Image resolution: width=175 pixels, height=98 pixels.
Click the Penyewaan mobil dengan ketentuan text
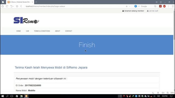(x=41, y=79)
